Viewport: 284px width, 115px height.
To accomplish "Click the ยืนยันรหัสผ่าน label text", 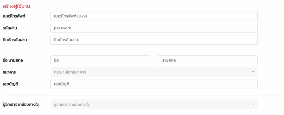I will (17, 40).
